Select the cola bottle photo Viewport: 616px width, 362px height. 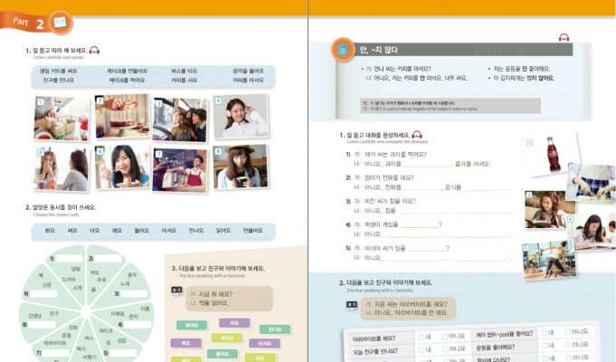(549, 155)
